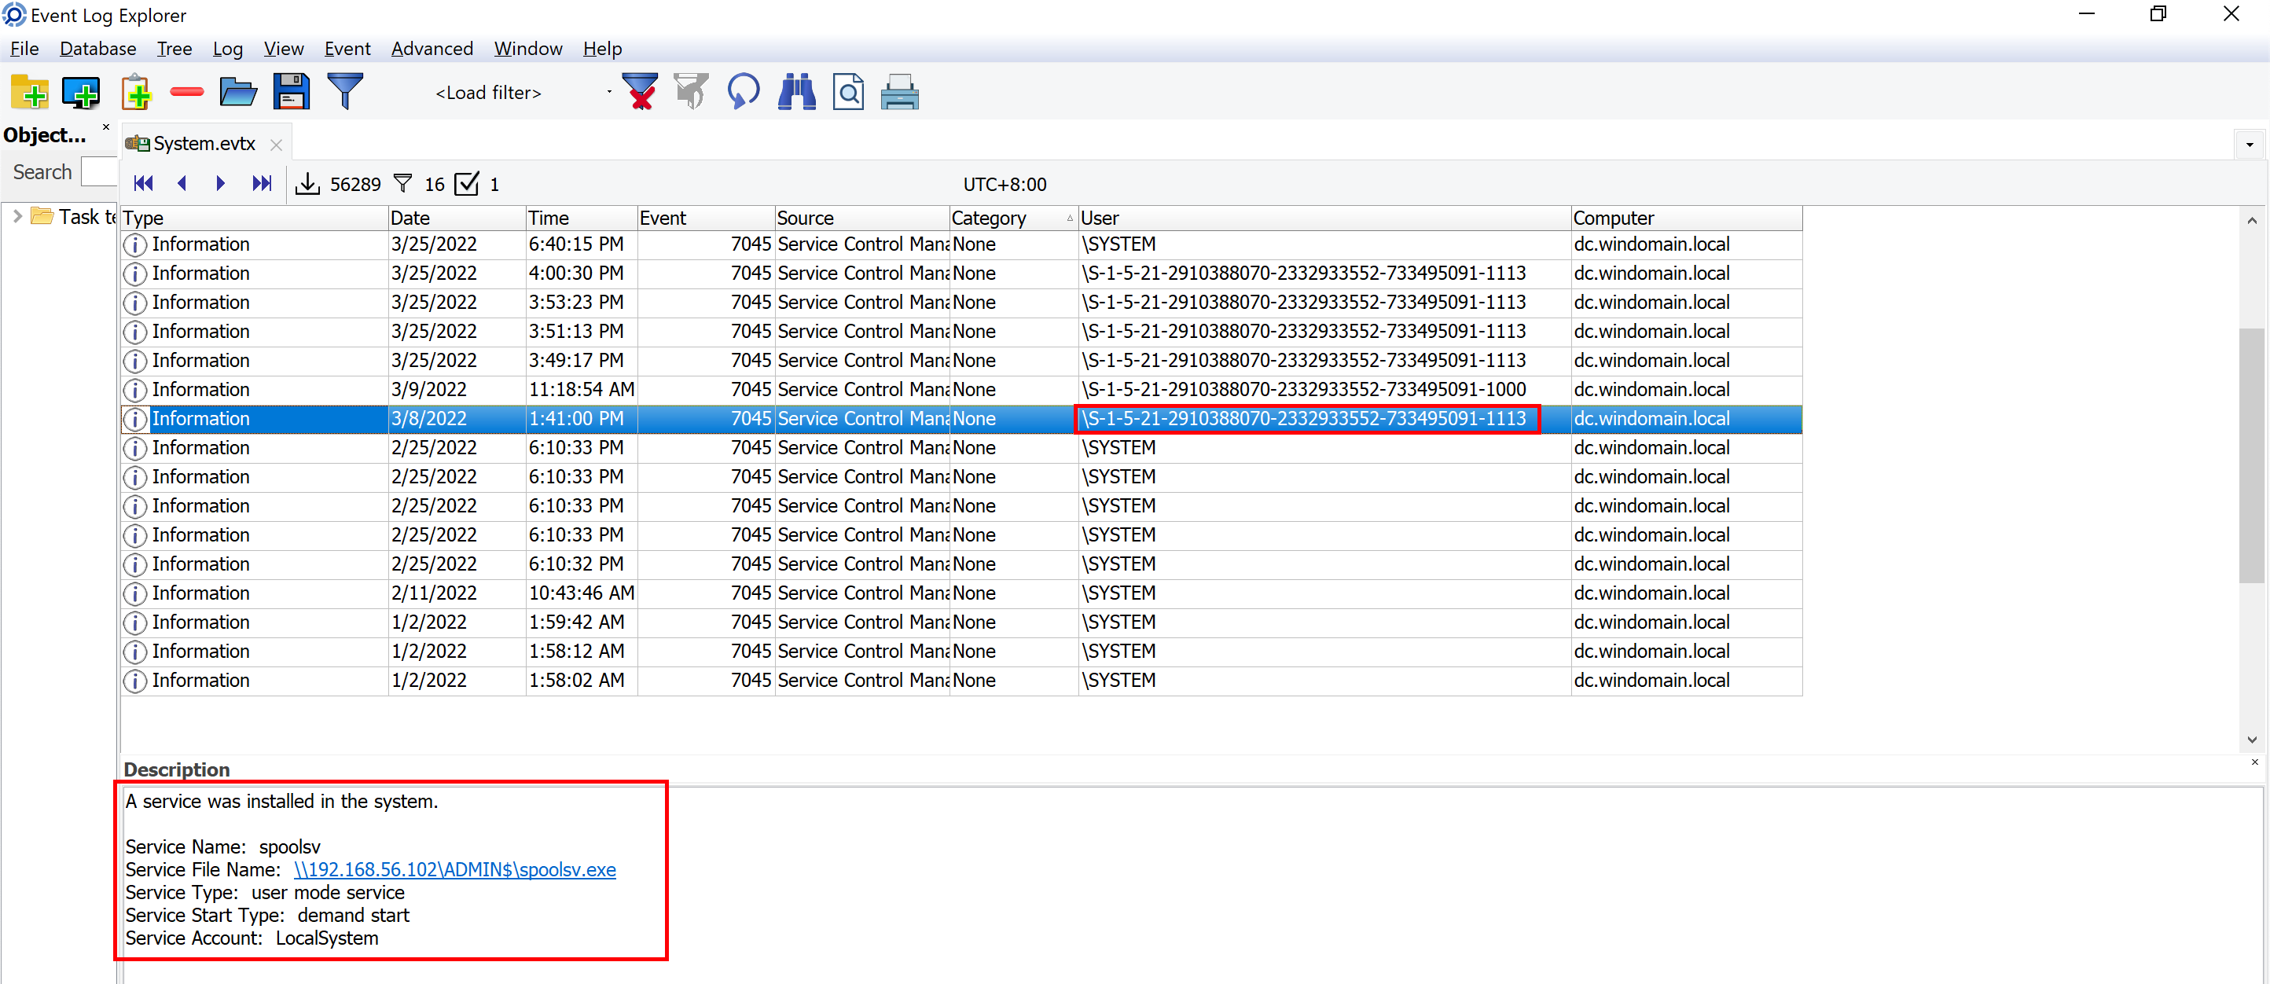Click the Search input field
Screen dimensions: 2270x984
[x=99, y=172]
